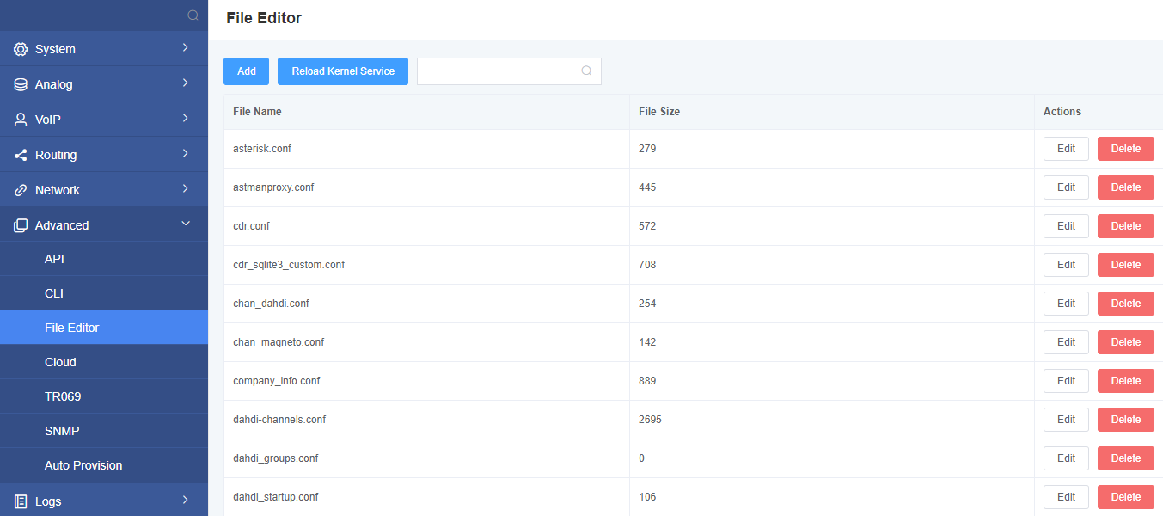Click the Add button
The image size is (1163, 516).
(247, 71)
